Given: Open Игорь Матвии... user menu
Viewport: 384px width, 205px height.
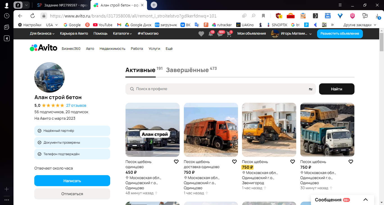Looking at the screenshot, I should [x=292, y=34].
